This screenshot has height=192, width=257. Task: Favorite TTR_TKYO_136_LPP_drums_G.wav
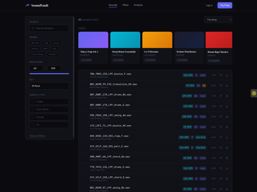(x=221, y=168)
